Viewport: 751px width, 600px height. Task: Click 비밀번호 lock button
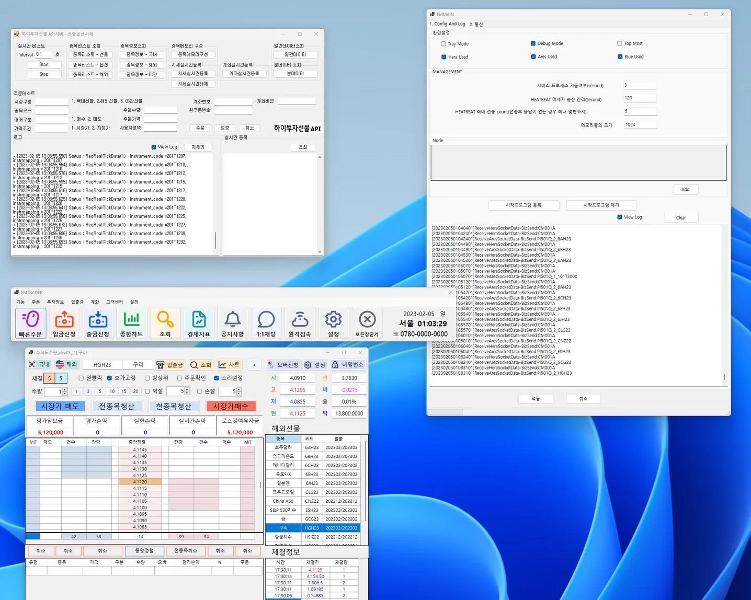click(x=347, y=365)
